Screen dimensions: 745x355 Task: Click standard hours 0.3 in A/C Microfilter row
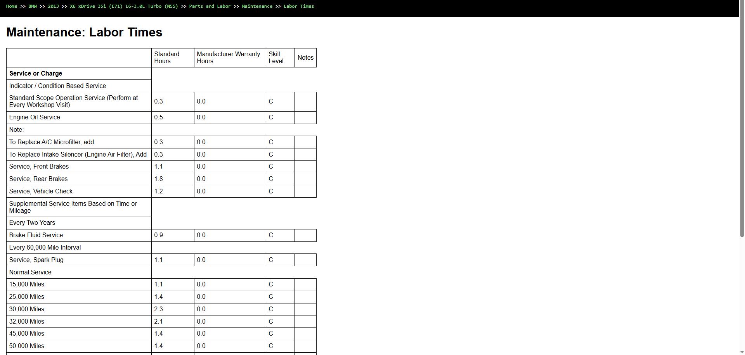(158, 142)
